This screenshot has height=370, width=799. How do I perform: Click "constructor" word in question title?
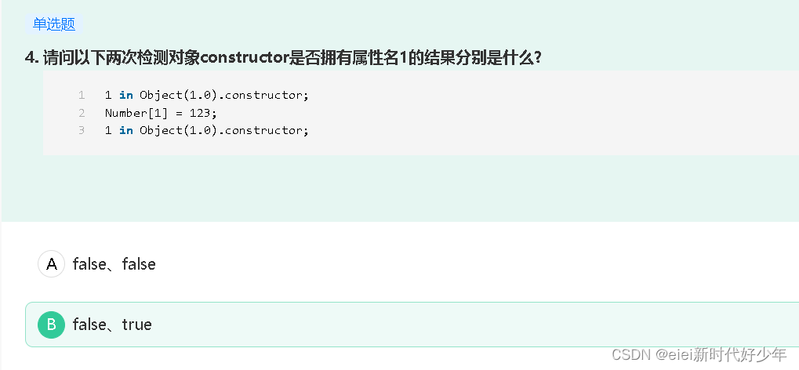pos(245,58)
